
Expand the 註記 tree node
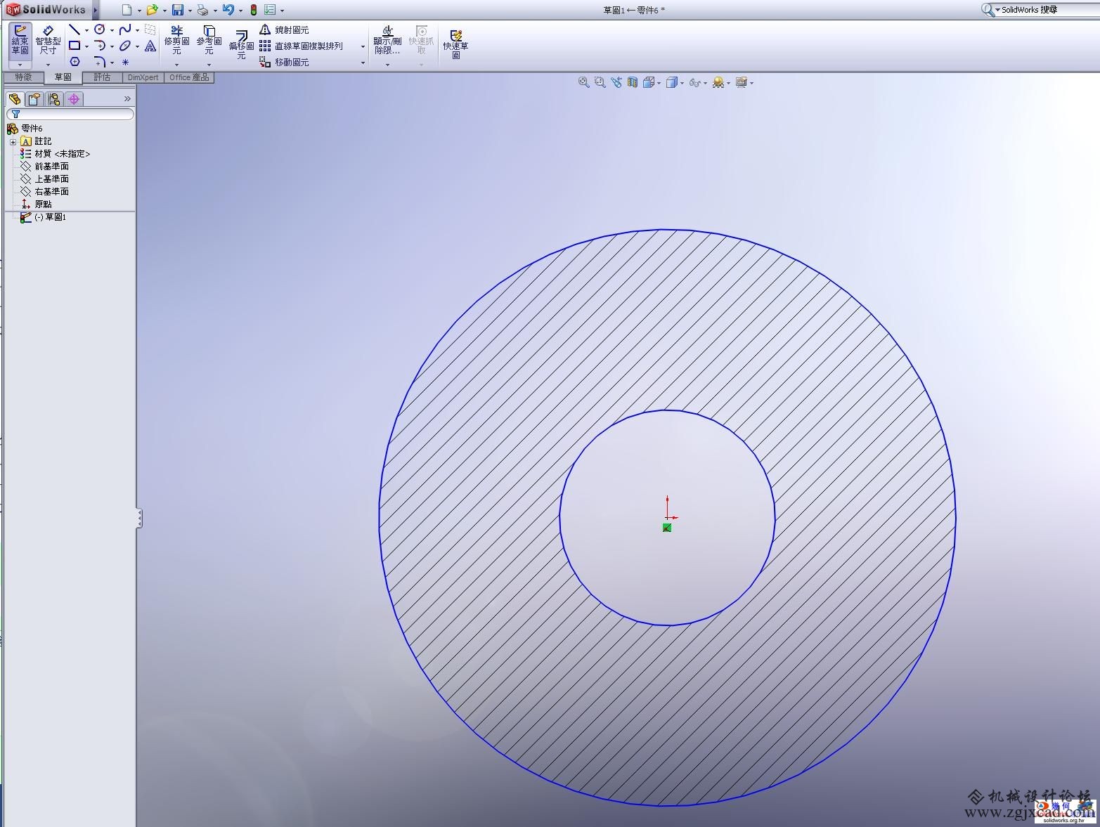[x=13, y=141]
